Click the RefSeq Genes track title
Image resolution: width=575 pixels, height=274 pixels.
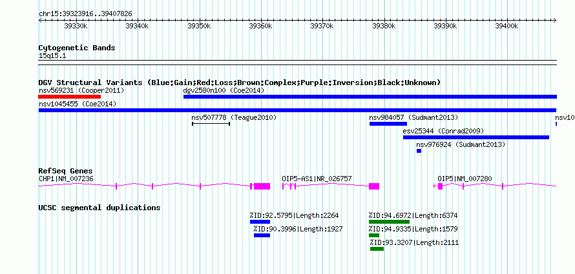click(x=66, y=171)
